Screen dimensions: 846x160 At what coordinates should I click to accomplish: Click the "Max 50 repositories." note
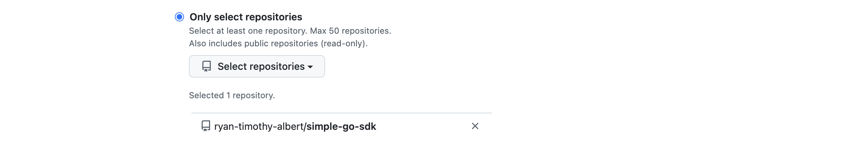350,31
